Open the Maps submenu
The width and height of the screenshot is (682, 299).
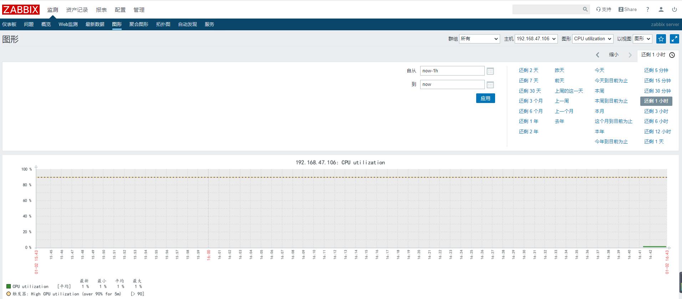coord(163,24)
